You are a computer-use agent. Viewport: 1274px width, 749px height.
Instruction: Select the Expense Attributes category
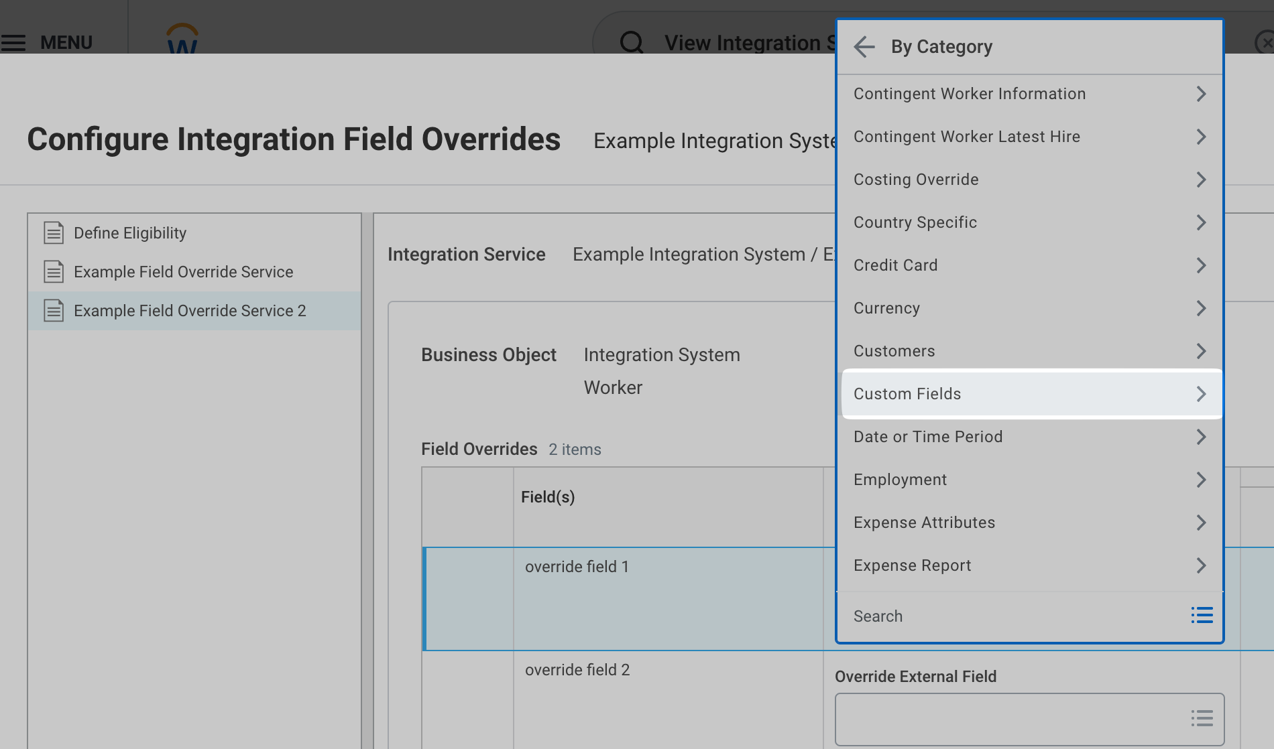pos(1030,523)
